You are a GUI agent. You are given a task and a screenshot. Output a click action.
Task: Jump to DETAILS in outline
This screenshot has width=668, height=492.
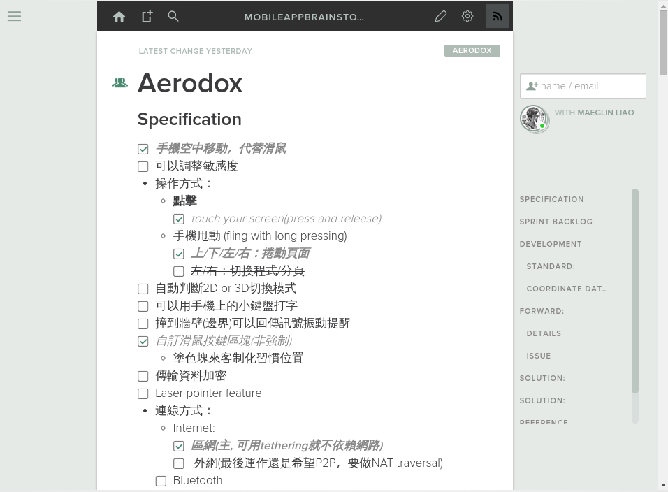[544, 333]
